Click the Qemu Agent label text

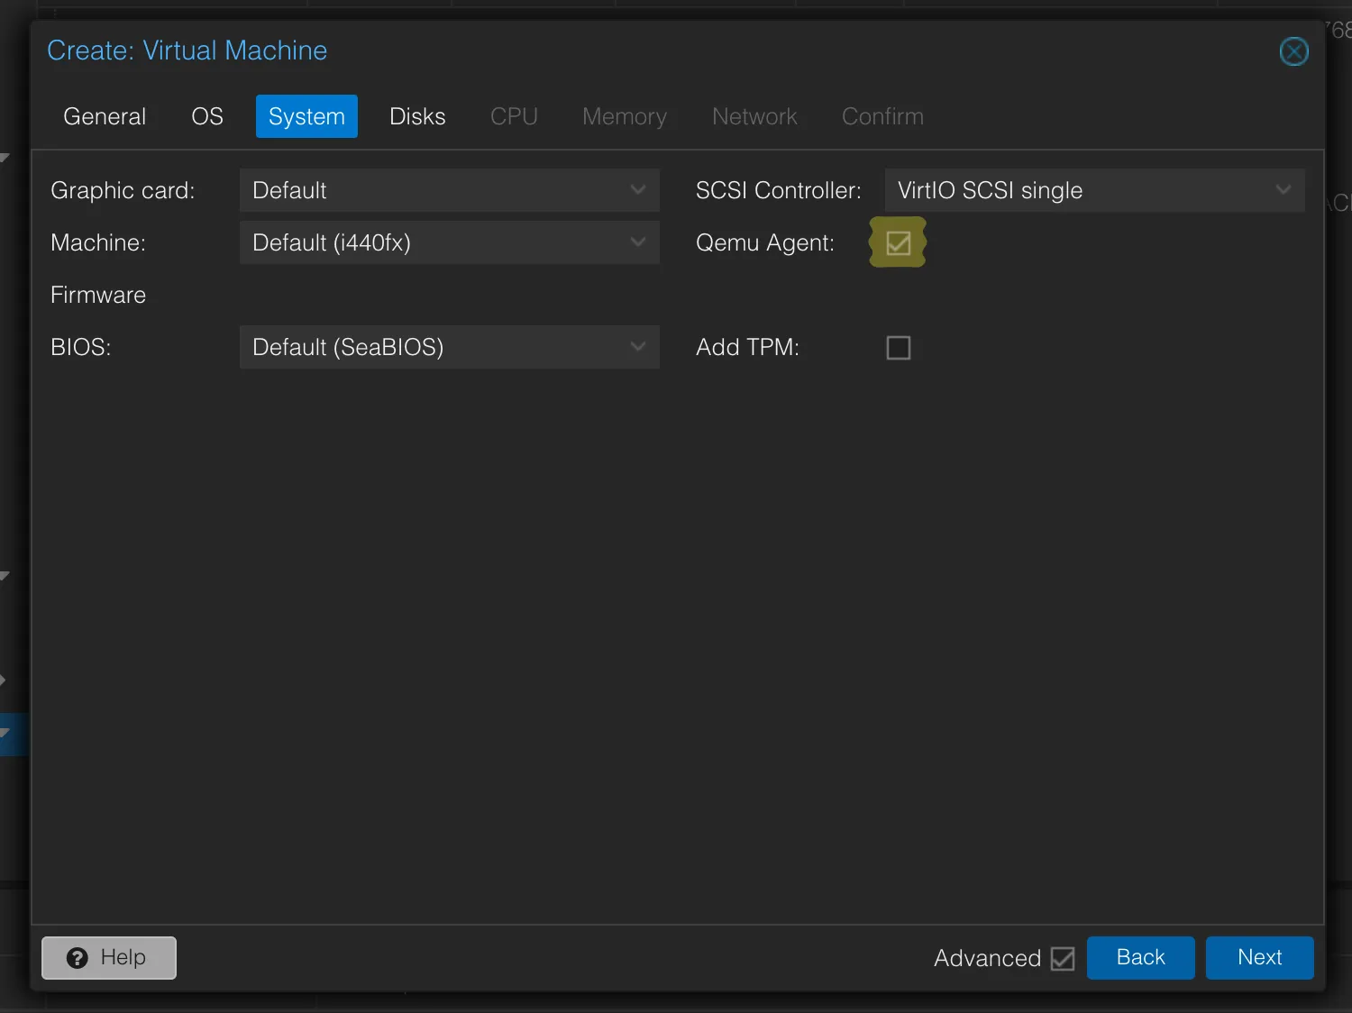point(765,242)
